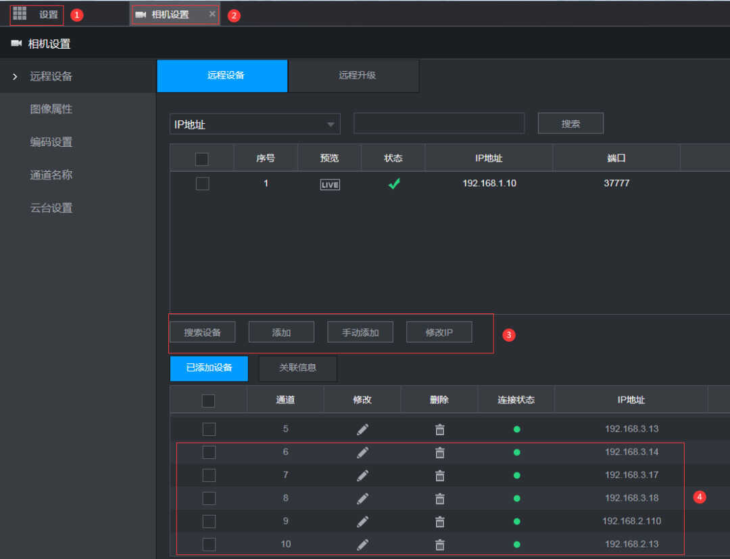Image resolution: width=730 pixels, height=559 pixels.
Task: Click IP cell 192.168.2.13
Action: 632,544
